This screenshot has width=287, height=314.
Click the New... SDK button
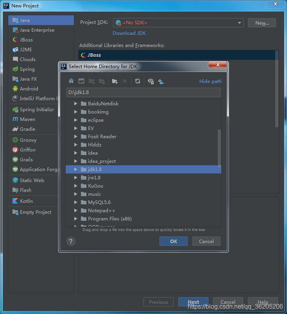262,23
